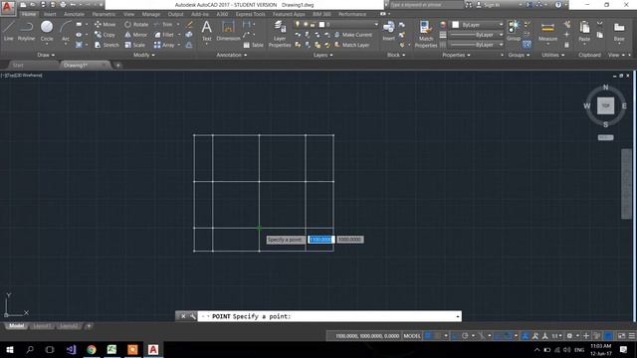Viewport: 637px width, 358px height.
Task: Insert a Table
Action: 254,45
